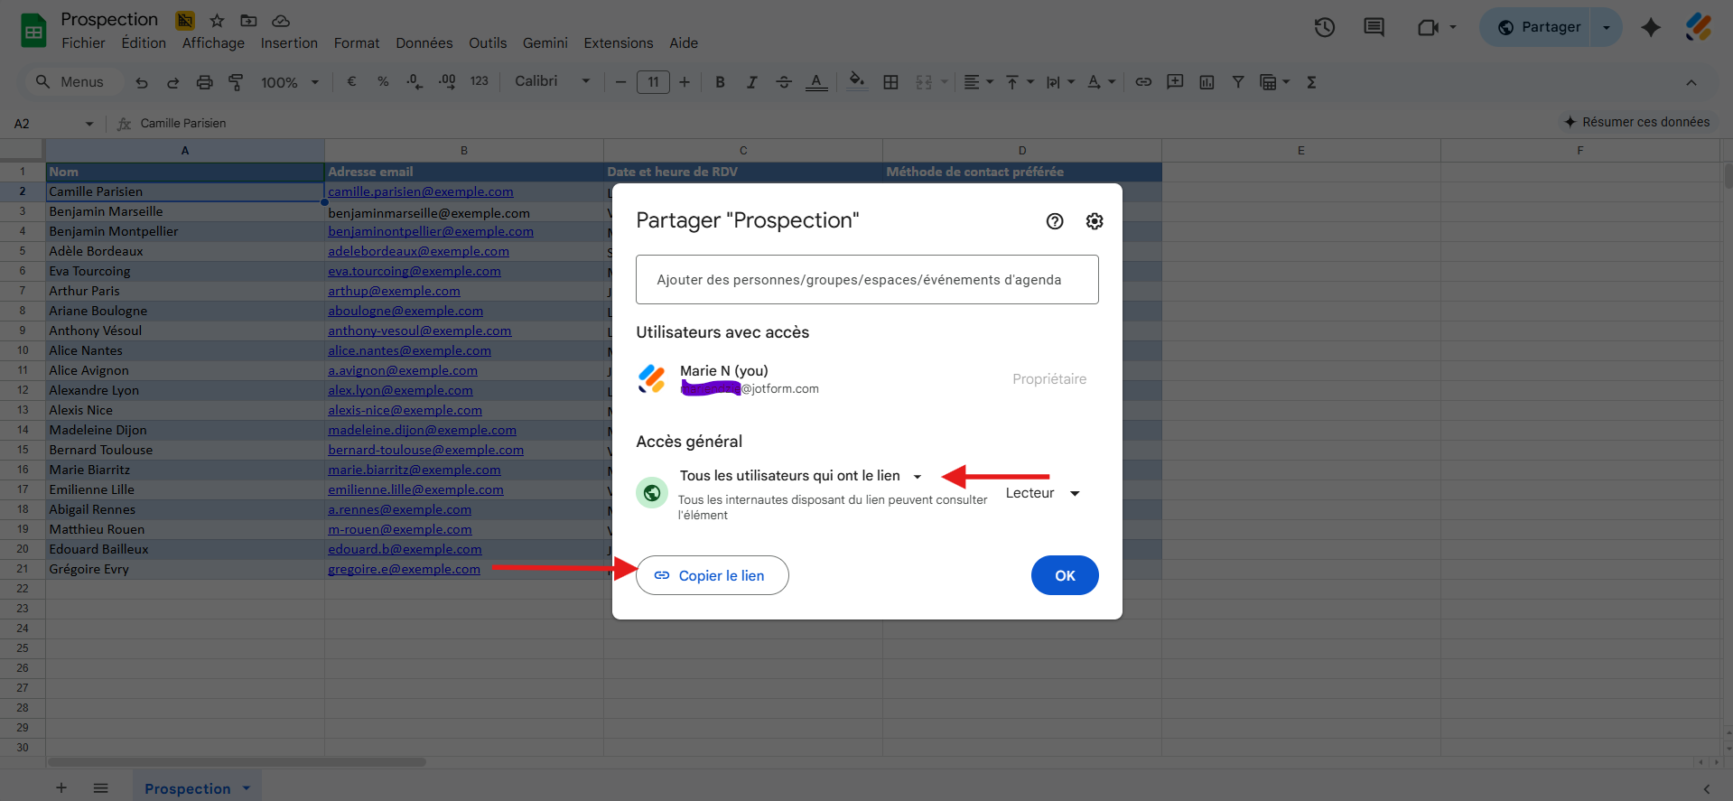Image resolution: width=1733 pixels, height=801 pixels.
Task: Click Résumer ces données button
Action: pyautogui.click(x=1637, y=122)
